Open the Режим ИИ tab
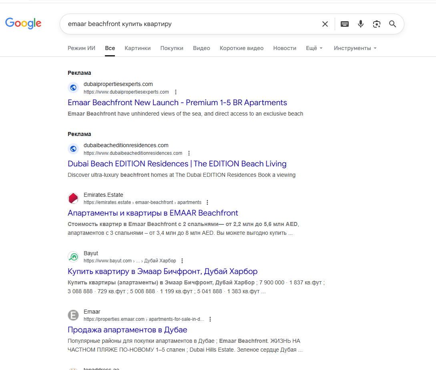This screenshot has width=436, height=370. click(81, 48)
